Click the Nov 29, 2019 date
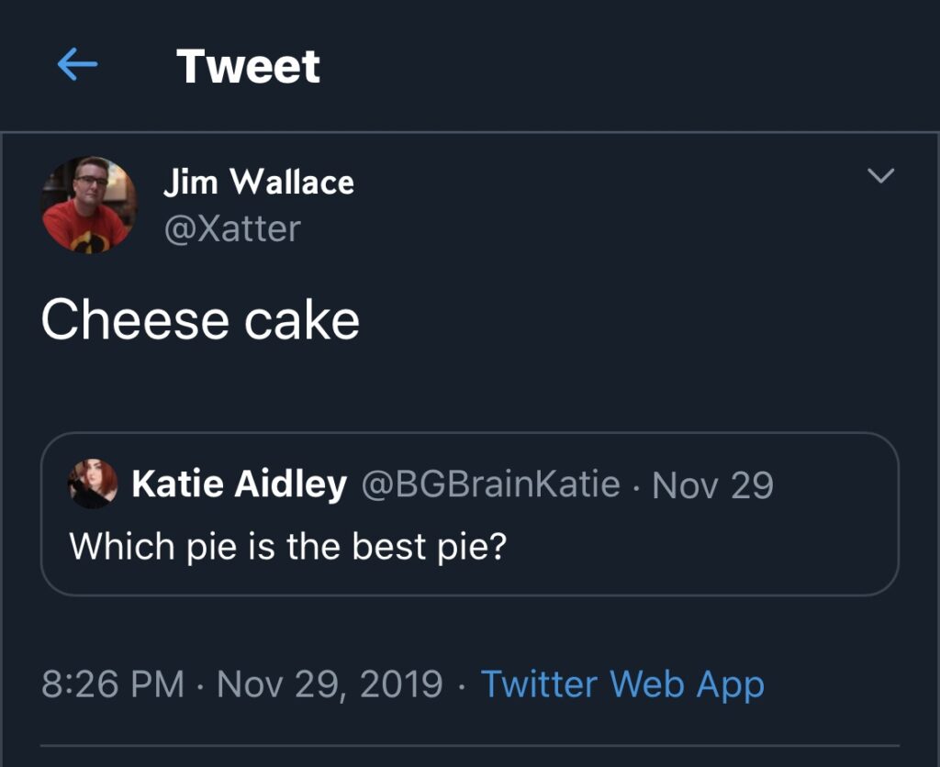The height and width of the screenshot is (767, 940). [x=330, y=684]
